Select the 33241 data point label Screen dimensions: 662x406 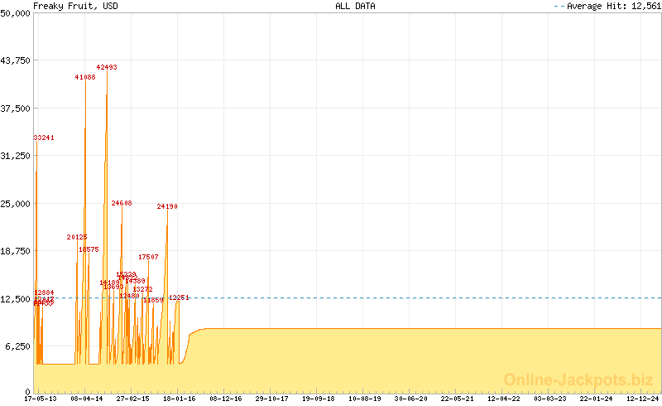click(44, 138)
